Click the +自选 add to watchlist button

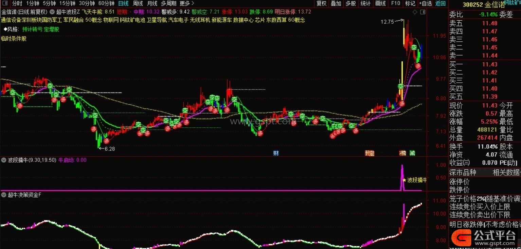[425, 3]
